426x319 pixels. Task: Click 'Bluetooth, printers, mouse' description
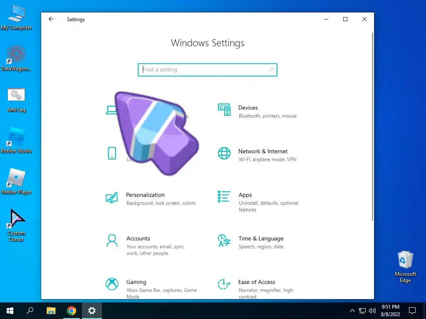pos(267,116)
